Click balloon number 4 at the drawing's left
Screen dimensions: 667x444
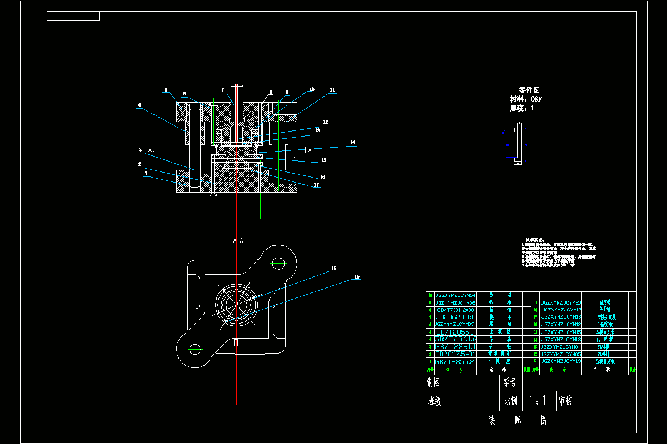pos(140,104)
